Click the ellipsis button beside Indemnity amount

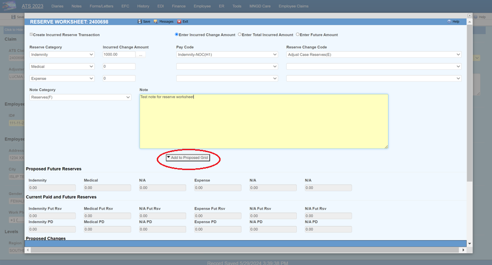(141, 54)
